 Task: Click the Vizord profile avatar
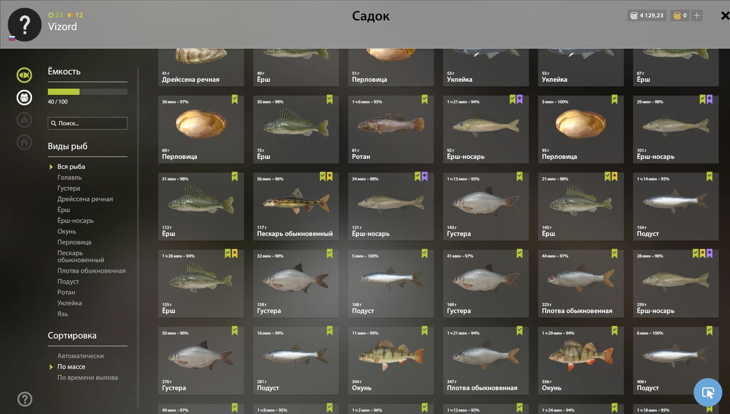click(25, 25)
